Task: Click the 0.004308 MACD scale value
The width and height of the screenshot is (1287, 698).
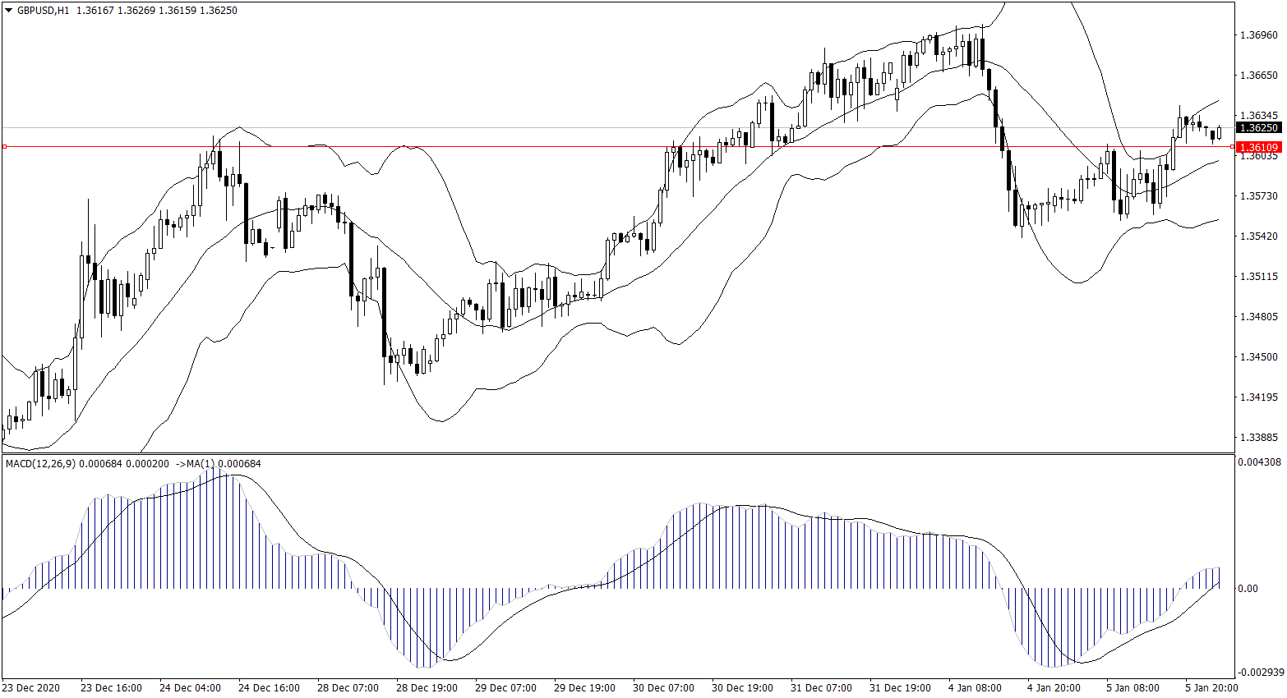Action: point(1259,462)
